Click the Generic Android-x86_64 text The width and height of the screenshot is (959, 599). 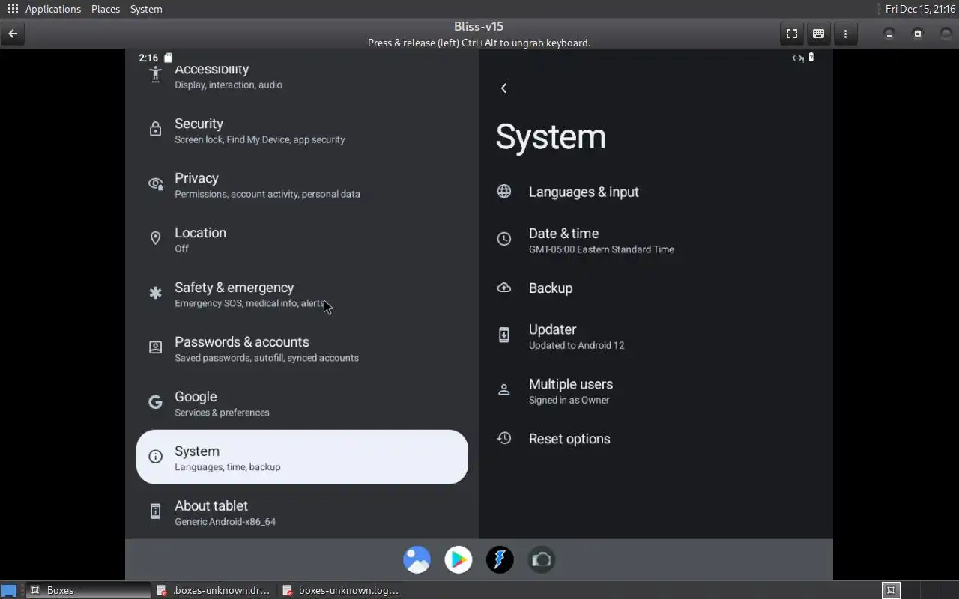225,522
